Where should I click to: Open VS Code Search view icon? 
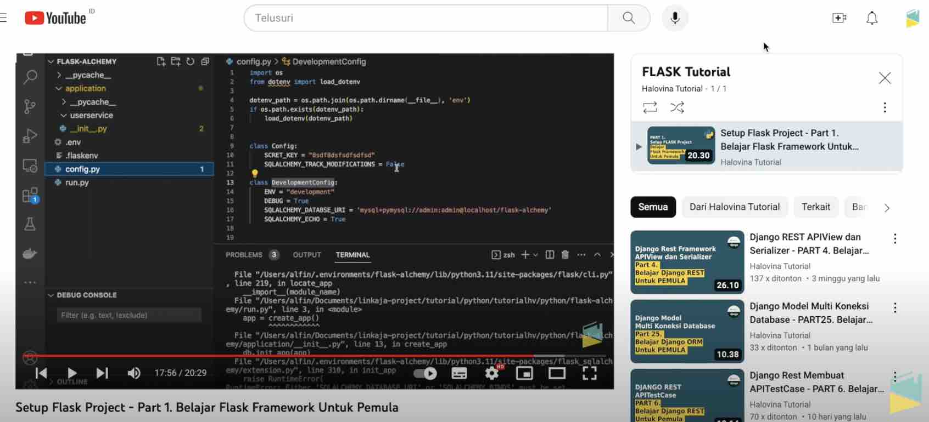coord(30,77)
